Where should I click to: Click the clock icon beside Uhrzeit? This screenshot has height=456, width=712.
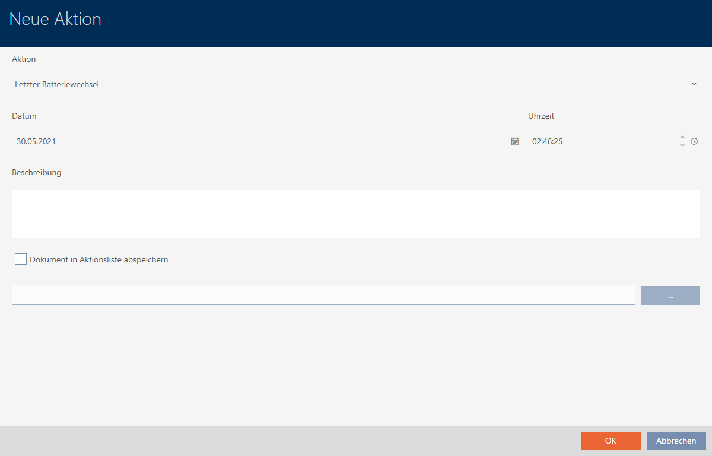pos(694,141)
